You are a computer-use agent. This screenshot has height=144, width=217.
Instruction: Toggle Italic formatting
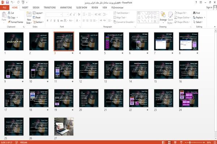pos(51,21)
